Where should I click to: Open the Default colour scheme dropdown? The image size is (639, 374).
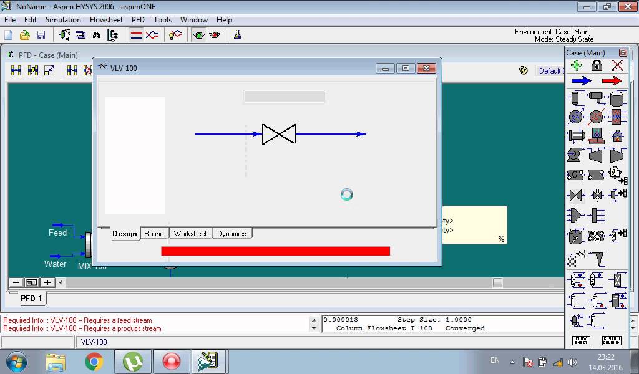pyautogui.click(x=551, y=71)
